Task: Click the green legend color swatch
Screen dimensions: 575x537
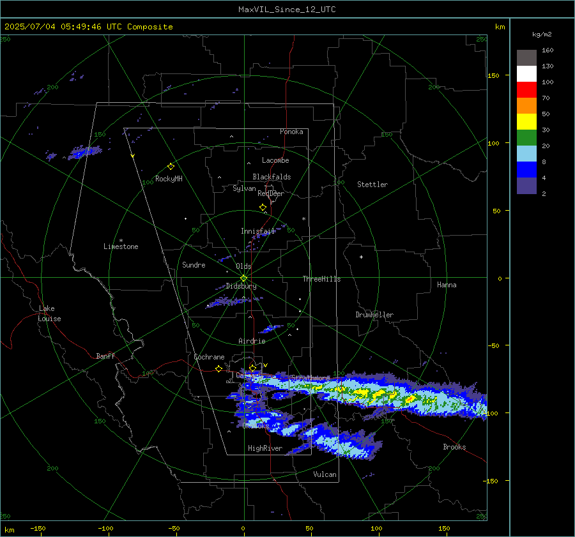Action: pyautogui.click(x=526, y=137)
